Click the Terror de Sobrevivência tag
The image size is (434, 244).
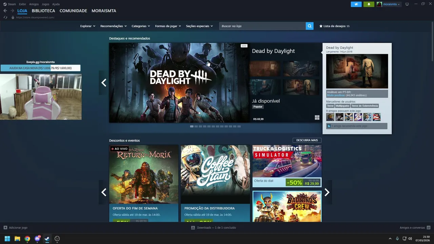click(x=365, y=106)
